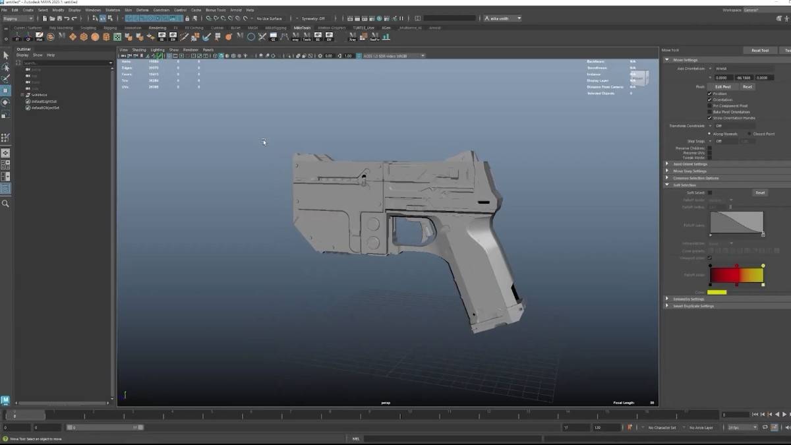Click the New Scene icon
The width and height of the screenshot is (791, 445).
pos(44,18)
